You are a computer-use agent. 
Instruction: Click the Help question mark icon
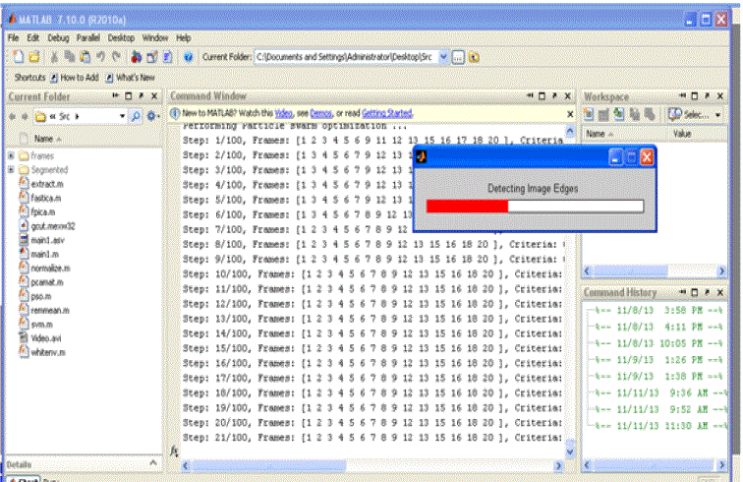[x=188, y=57]
